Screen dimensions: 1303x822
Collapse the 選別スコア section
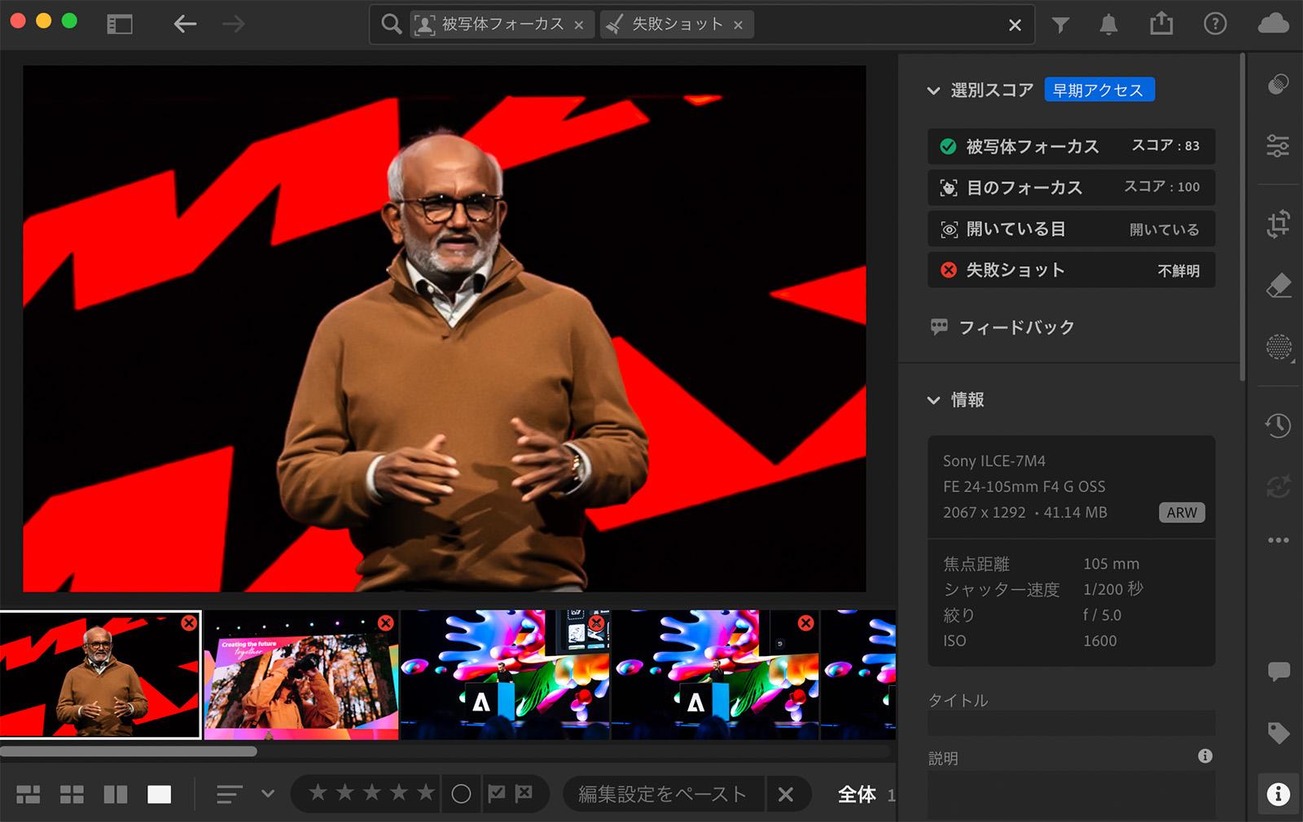[933, 91]
